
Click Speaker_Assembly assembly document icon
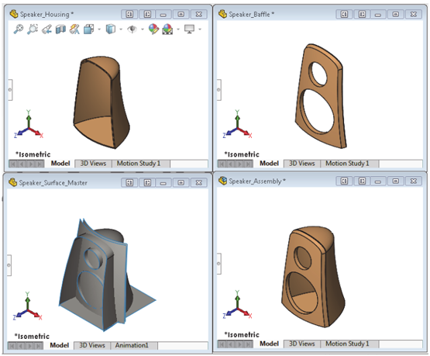point(222,181)
